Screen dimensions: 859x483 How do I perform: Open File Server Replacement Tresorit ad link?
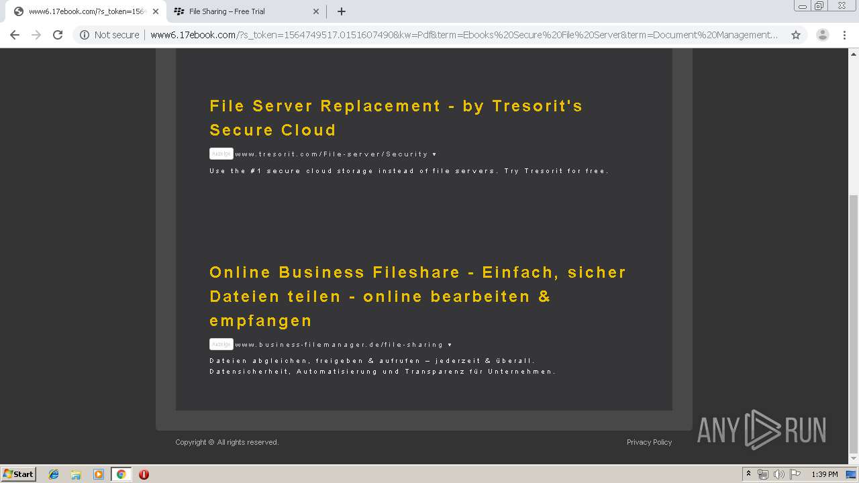[x=396, y=118]
